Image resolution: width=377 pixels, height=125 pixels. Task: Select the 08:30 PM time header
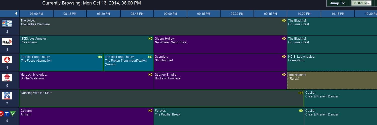point(103,14)
